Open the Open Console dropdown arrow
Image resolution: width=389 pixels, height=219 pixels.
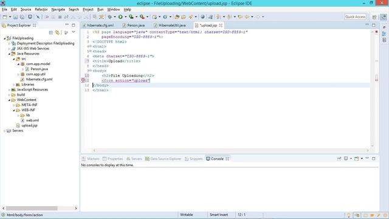(362, 158)
